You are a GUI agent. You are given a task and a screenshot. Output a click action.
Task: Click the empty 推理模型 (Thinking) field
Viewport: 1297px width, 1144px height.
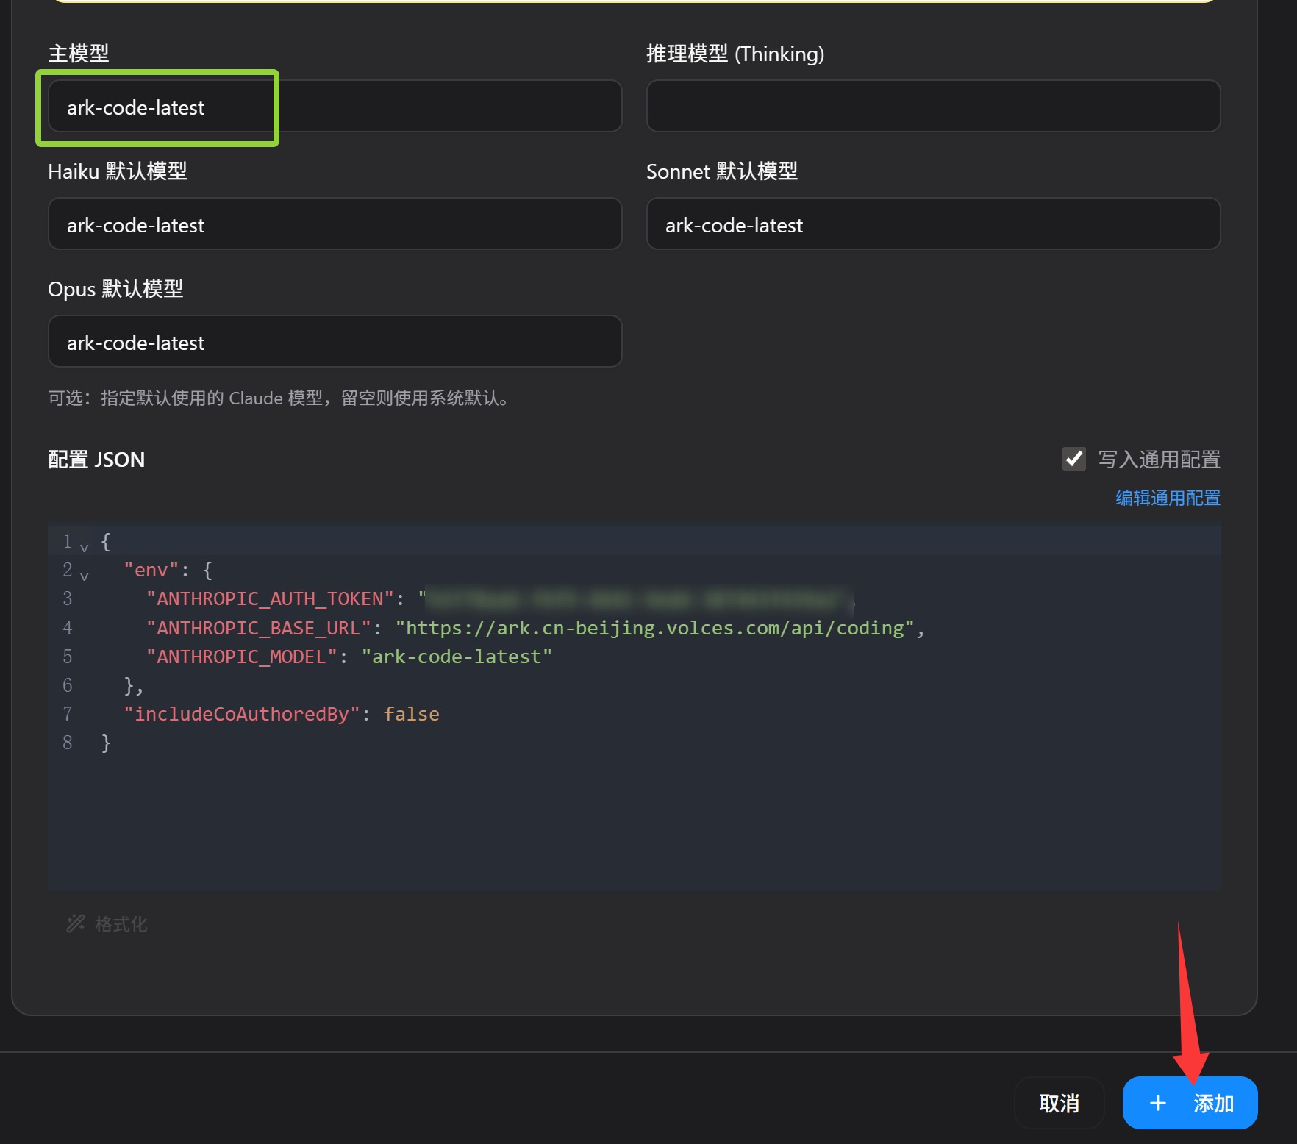tap(934, 106)
